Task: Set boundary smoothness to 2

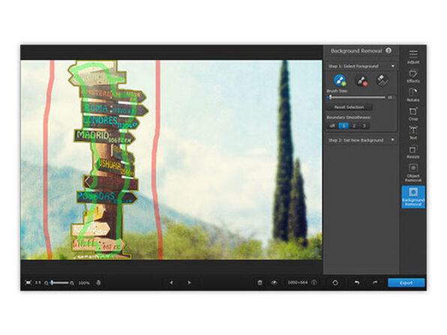Action: tap(354, 126)
